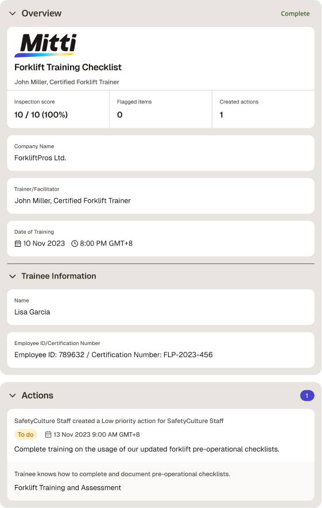Click the Mitti logo
Viewport: 322px width, 508px height.
coord(46,45)
